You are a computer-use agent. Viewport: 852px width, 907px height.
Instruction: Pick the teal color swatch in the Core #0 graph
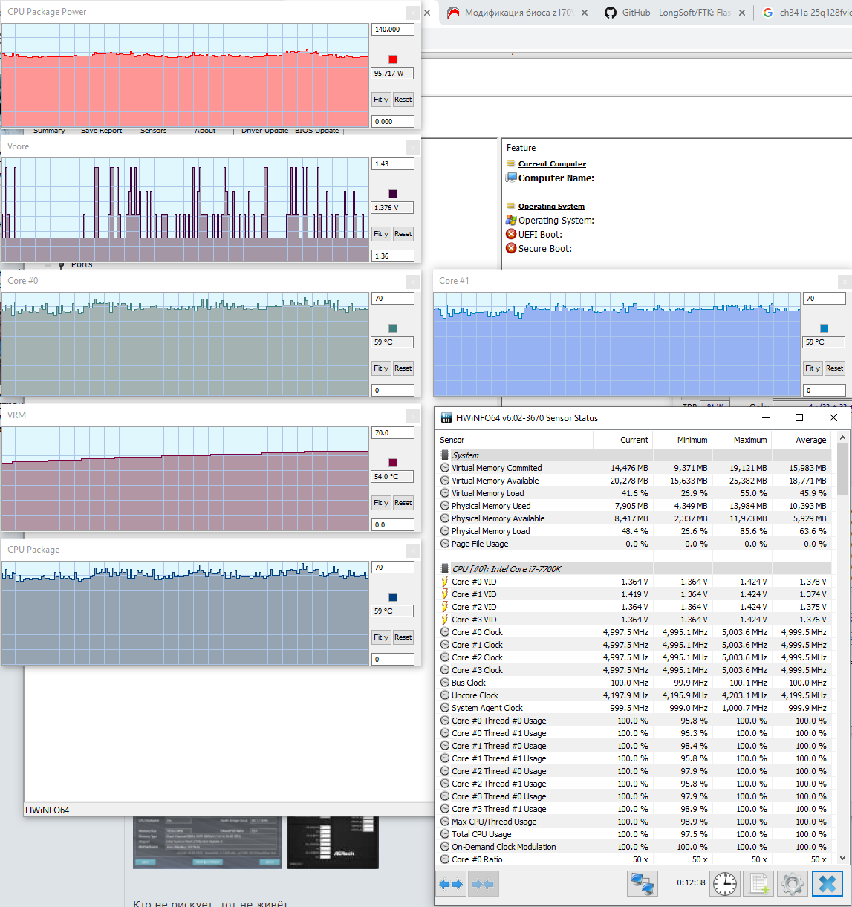[393, 328]
